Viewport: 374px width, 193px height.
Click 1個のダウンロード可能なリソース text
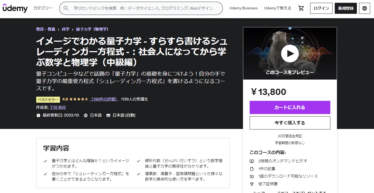[x=288, y=176]
